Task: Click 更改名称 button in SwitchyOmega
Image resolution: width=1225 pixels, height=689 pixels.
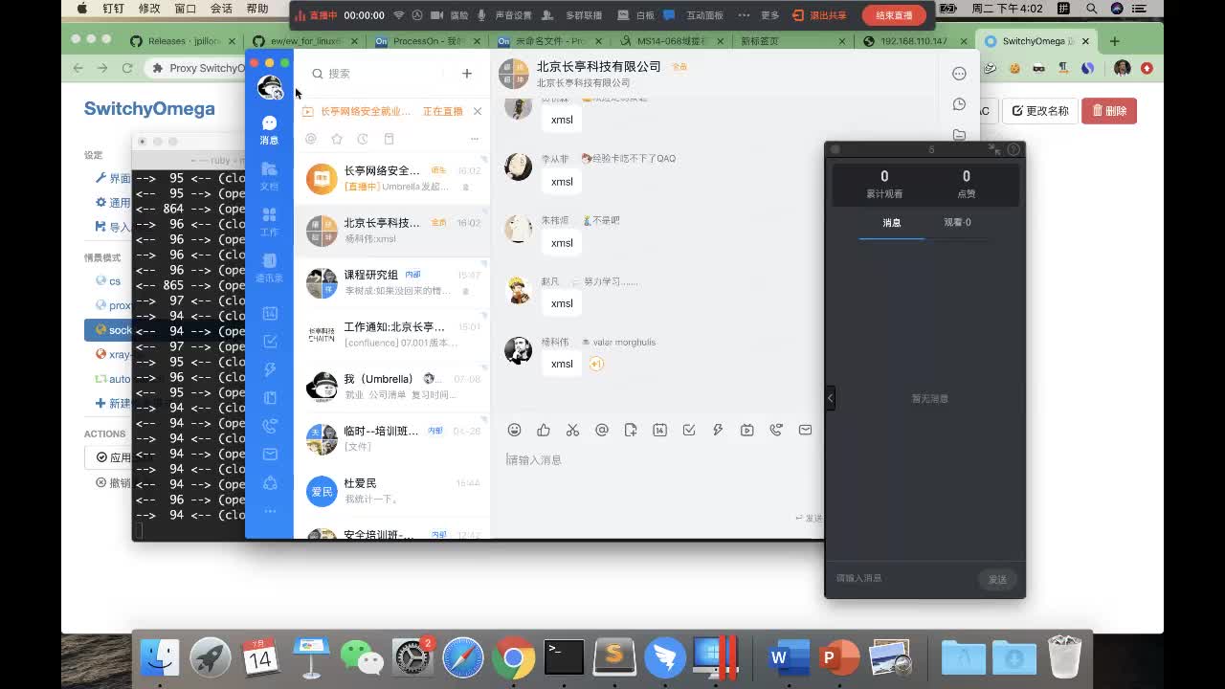Action: 1040,111
